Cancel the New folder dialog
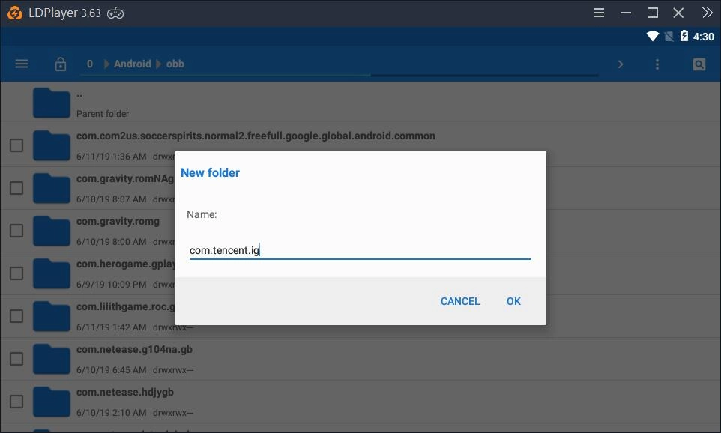 pos(459,301)
